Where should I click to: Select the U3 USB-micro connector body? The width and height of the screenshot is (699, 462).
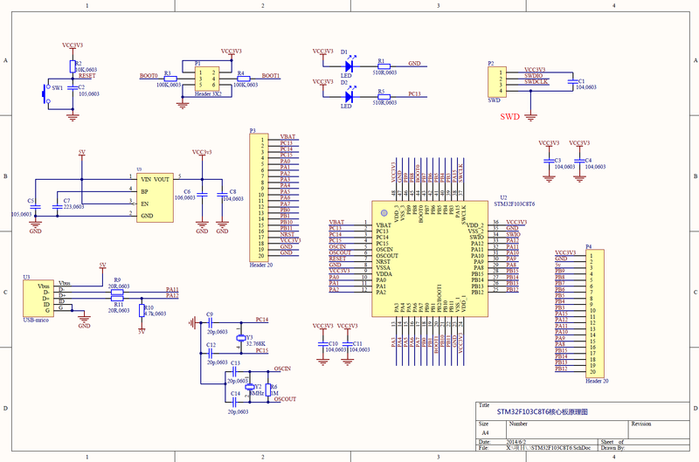38,299
